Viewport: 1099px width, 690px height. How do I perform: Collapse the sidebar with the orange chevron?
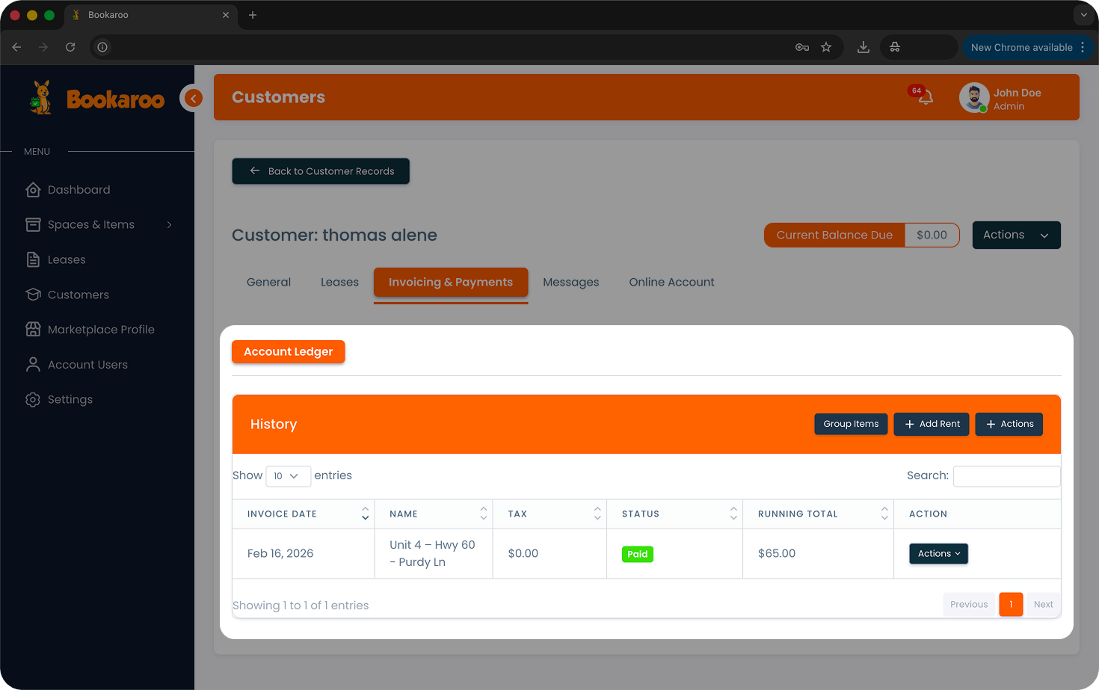192,98
